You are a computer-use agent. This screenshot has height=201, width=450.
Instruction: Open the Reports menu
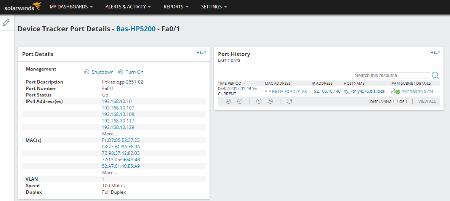click(176, 7)
